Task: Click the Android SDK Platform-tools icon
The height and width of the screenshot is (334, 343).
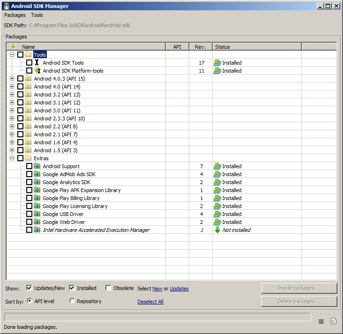Action: [x=37, y=71]
